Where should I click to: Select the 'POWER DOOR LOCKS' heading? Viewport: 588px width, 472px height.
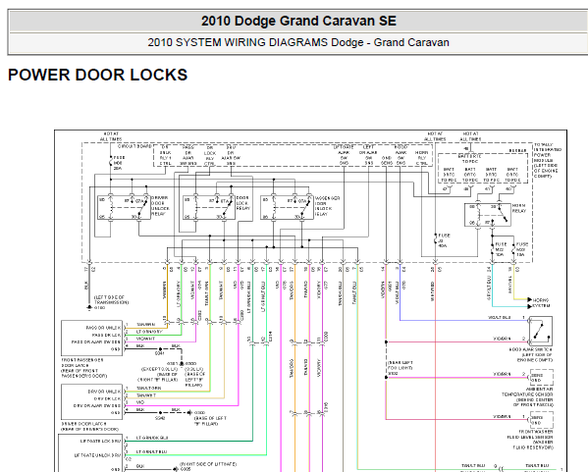tap(98, 75)
